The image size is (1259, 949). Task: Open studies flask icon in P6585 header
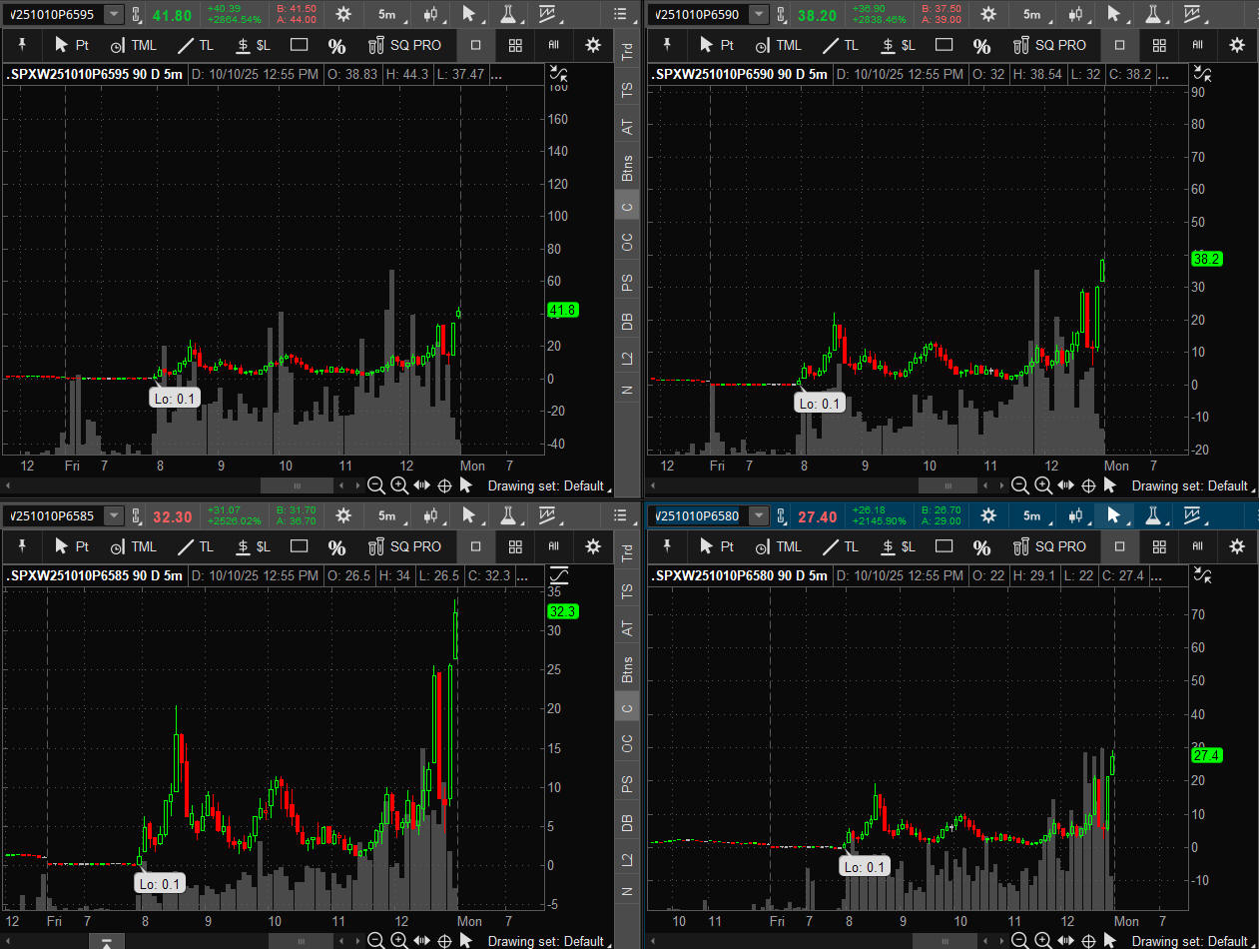(x=508, y=515)
